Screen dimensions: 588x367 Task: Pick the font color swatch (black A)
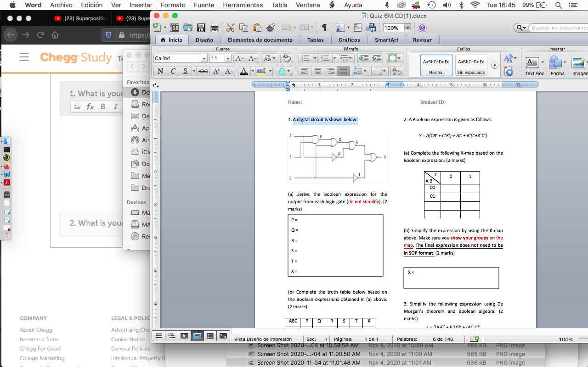pyautogui.click(x=244, y=71)
